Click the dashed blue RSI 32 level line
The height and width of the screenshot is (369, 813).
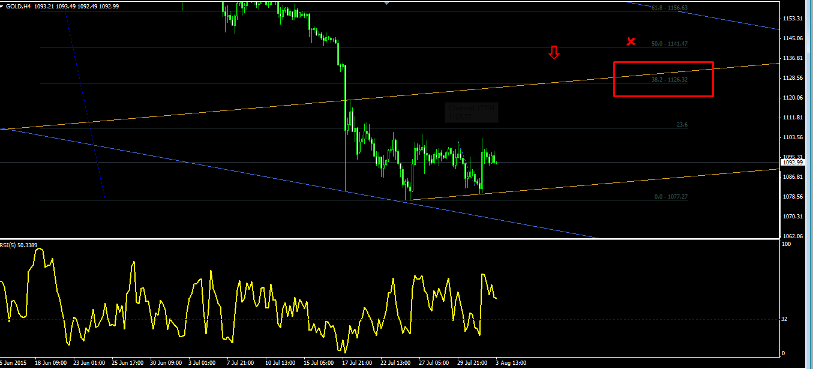pos(390,320)
